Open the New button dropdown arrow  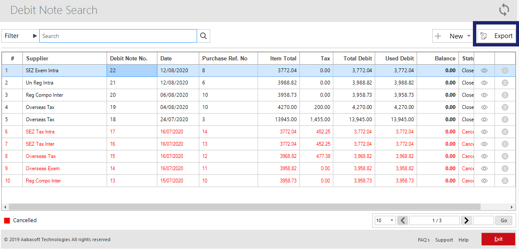pos(468,36)
